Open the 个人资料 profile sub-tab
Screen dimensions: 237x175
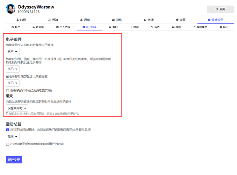63,27
